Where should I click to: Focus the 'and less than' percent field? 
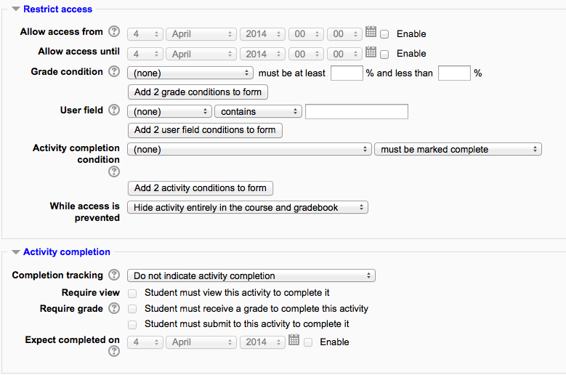click(454, 73)
